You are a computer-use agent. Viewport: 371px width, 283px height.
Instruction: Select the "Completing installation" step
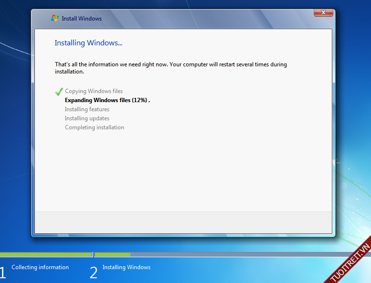(x=95, y=127)
